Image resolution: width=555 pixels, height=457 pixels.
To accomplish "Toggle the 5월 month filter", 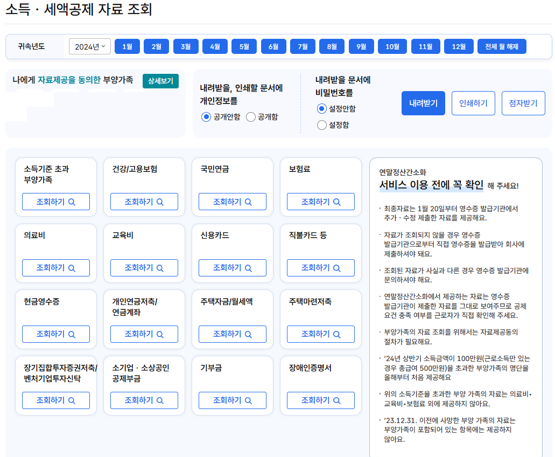I will [x=244, y=46].
